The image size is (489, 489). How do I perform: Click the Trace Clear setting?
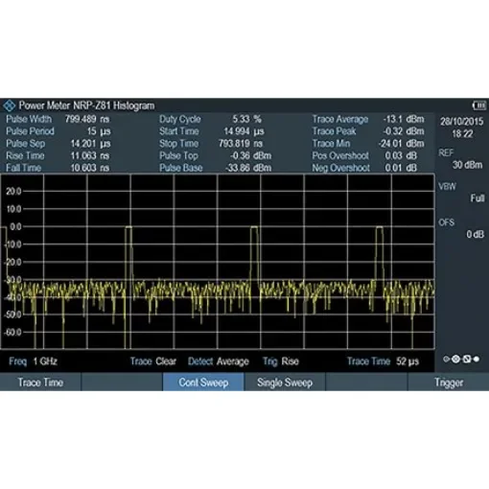153,361
